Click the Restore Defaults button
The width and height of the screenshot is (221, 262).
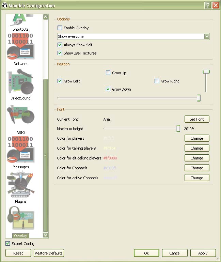click(49, 253)
